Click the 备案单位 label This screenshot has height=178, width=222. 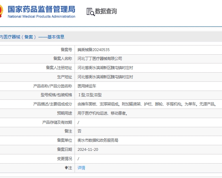(x=65, y=140)
